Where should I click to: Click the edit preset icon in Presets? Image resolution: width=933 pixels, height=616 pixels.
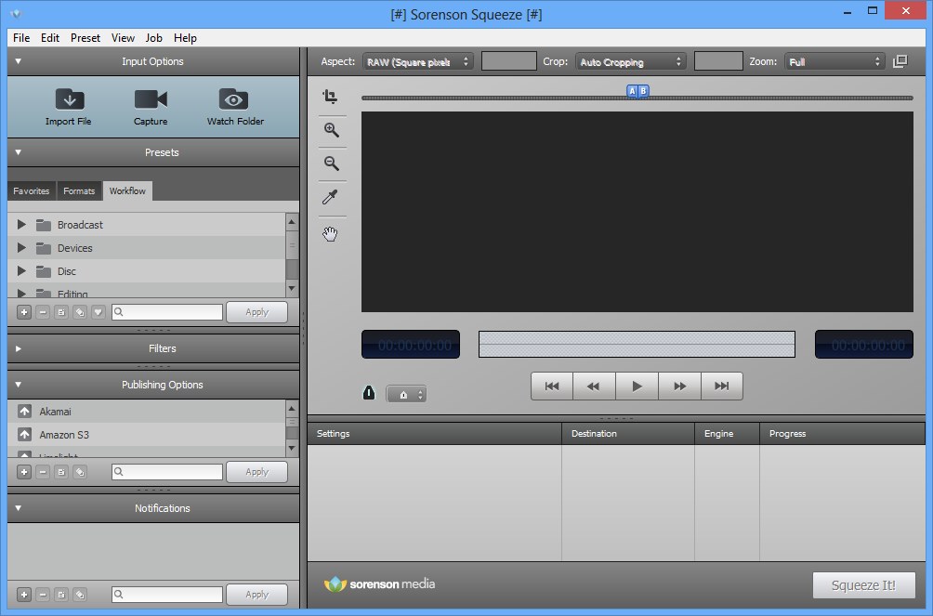61,312
